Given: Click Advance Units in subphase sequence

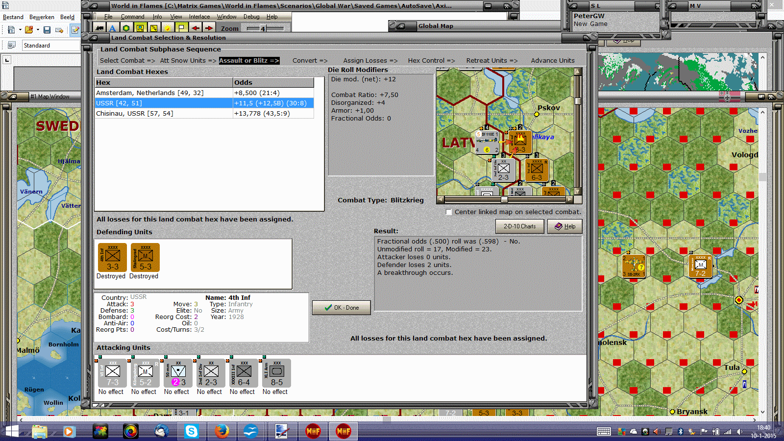Looking at the screenshot, I should [553, 61].
